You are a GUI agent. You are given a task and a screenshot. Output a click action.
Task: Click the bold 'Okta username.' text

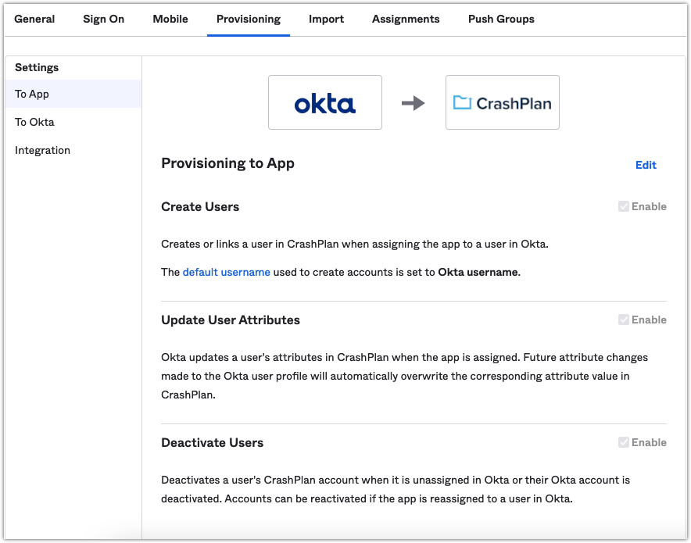[479, 272]
